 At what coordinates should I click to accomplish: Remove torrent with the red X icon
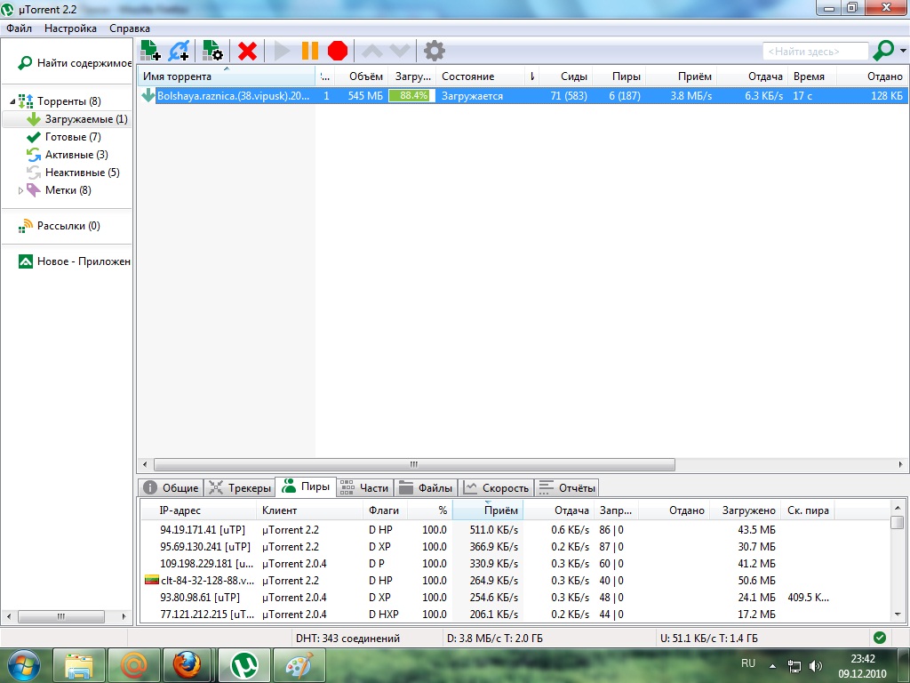click(x=247, y=51)
